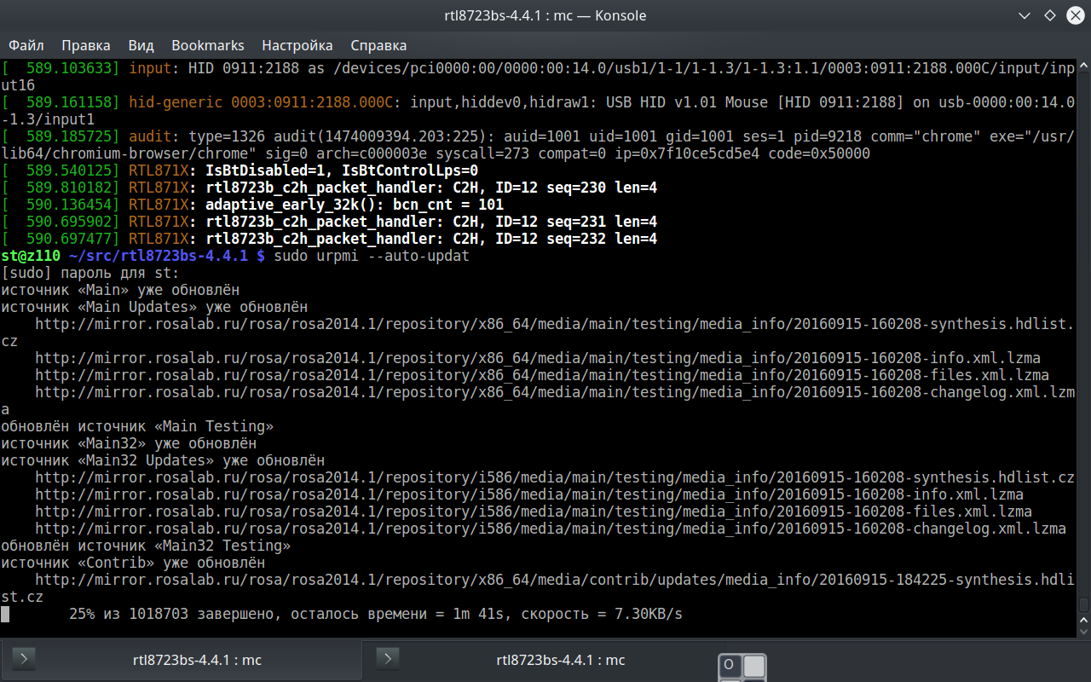Open the Настройка menu
The height and width of the screenshot is (682, 1091).
coord(297,45)
